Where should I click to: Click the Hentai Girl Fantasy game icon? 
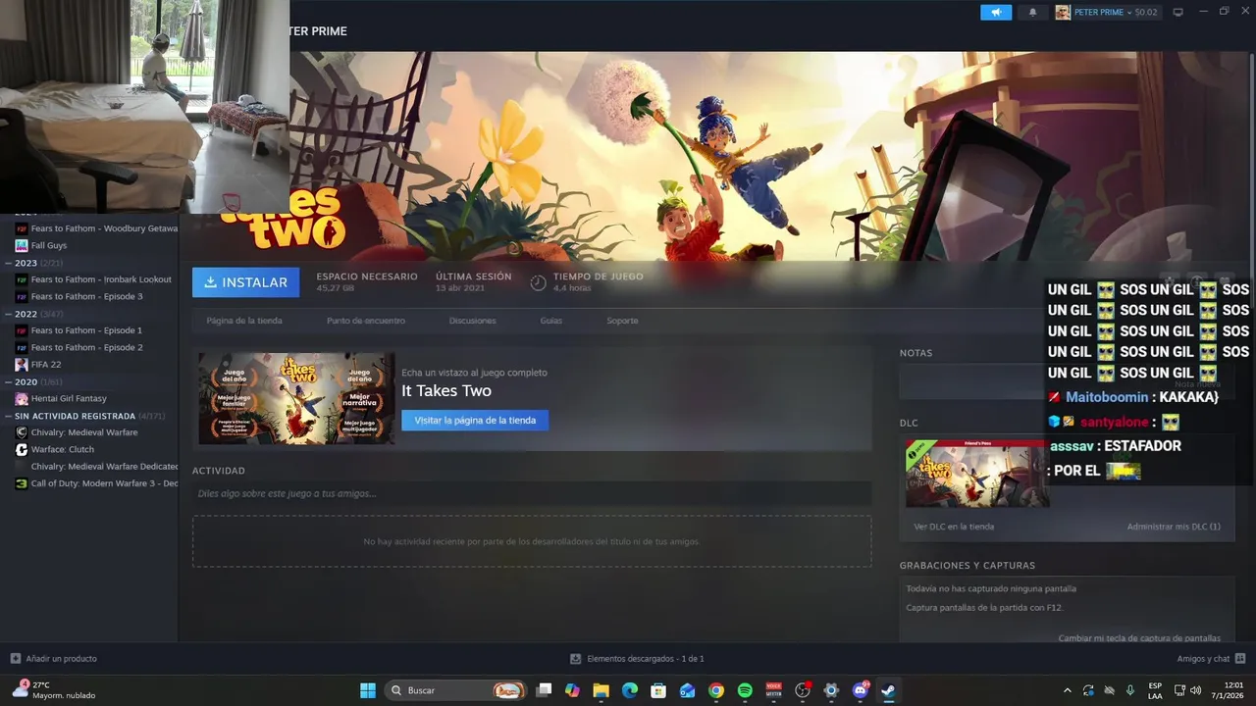tap(22, 398)
